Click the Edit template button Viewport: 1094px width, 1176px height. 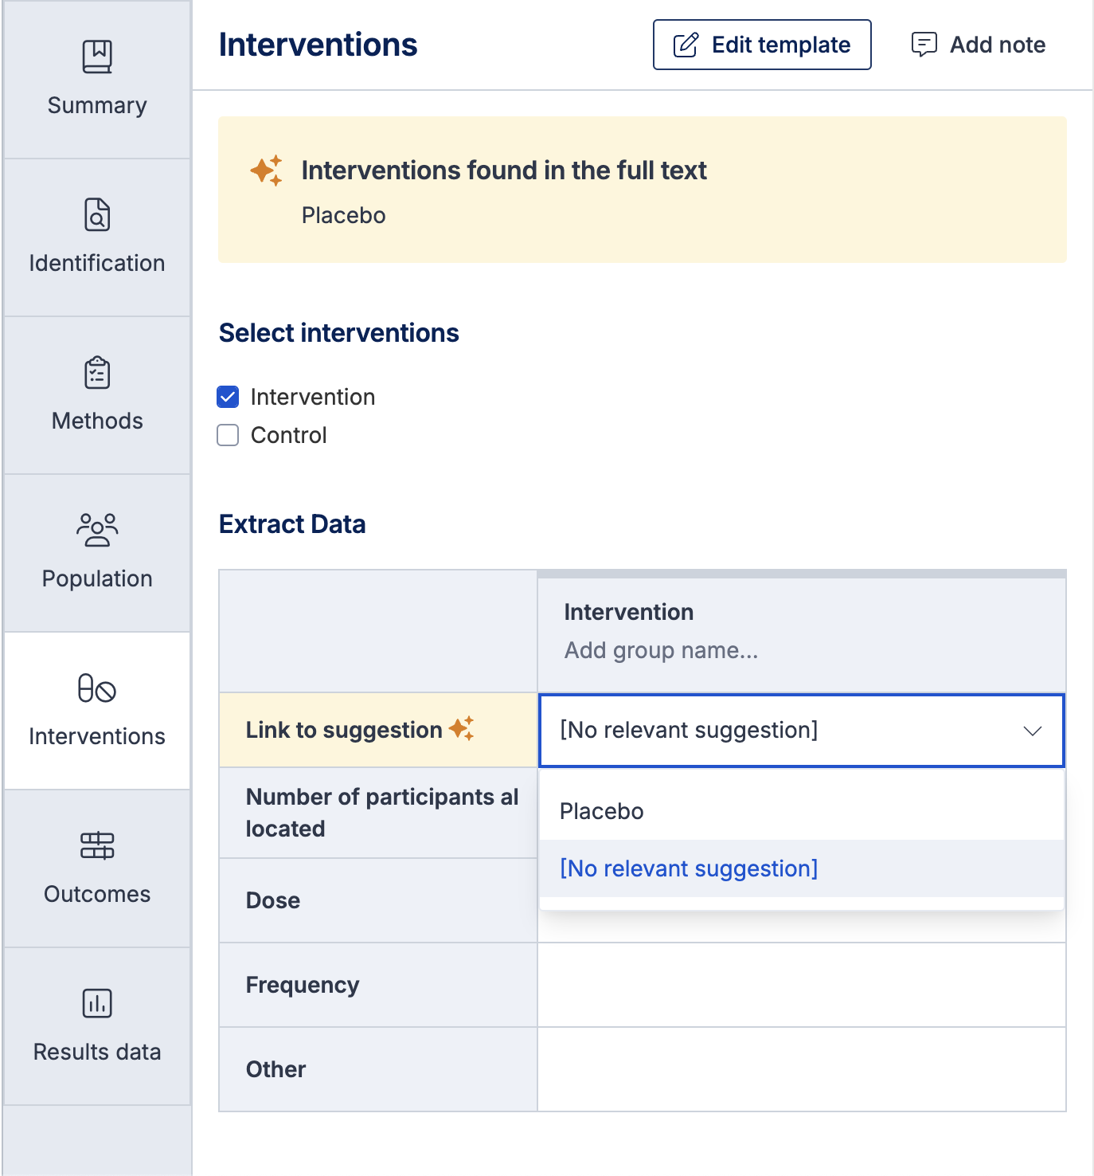762,45
